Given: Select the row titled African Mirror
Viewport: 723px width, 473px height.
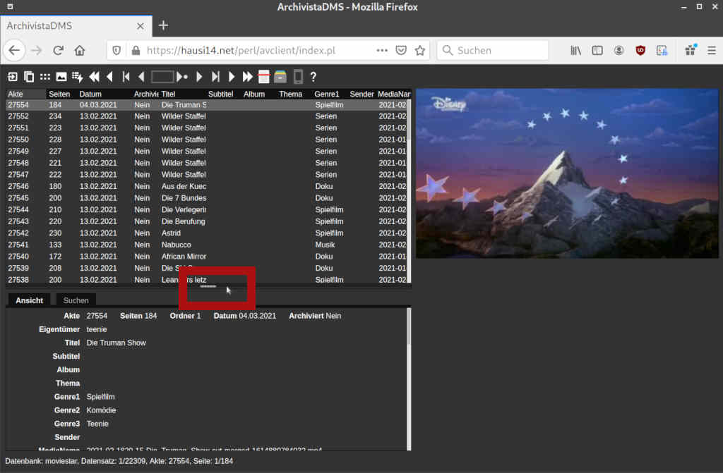Looking at the screenshot, I should [x=207, y=257].
